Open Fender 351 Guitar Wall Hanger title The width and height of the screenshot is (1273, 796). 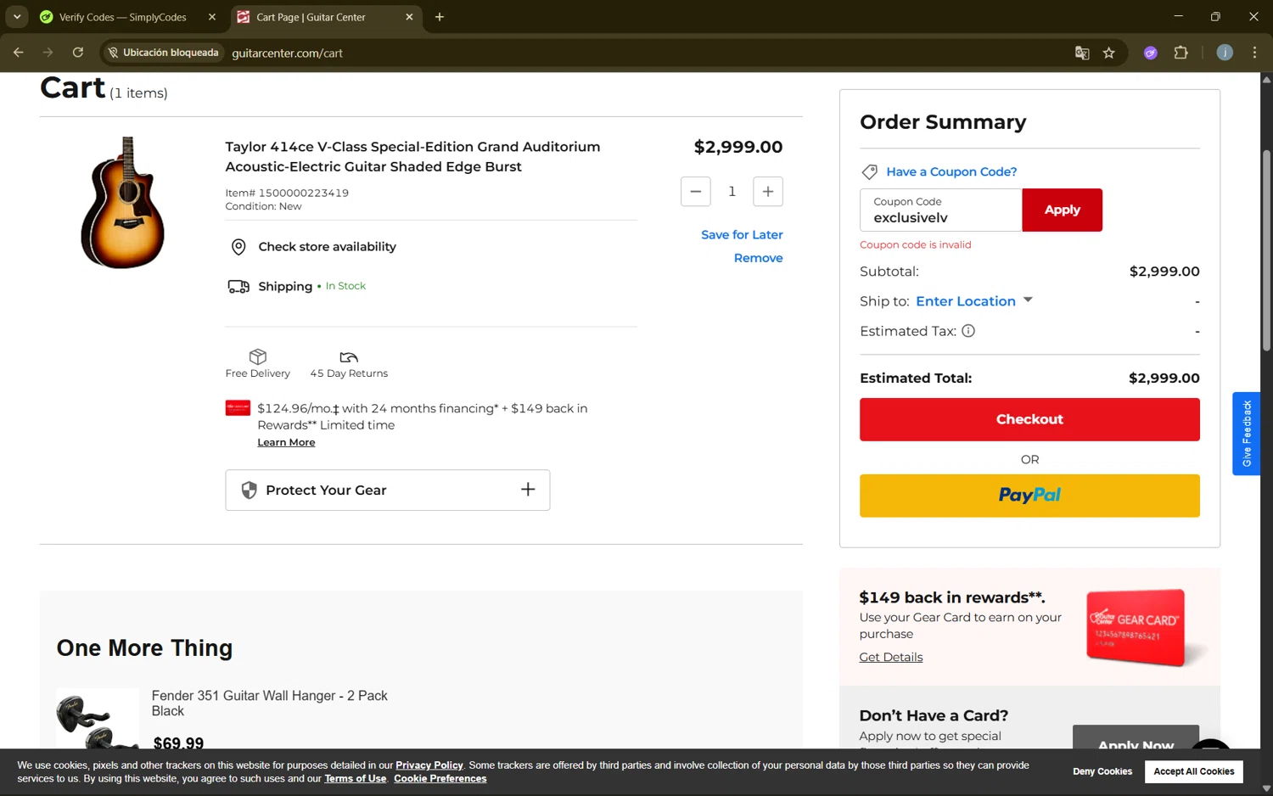269,704
